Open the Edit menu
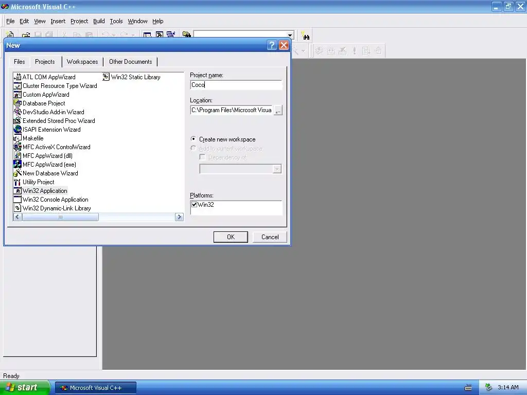This screenshot has height=395, width=527. (24, 21)
